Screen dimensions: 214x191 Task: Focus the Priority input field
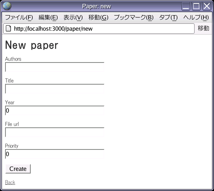pos(55,154)
